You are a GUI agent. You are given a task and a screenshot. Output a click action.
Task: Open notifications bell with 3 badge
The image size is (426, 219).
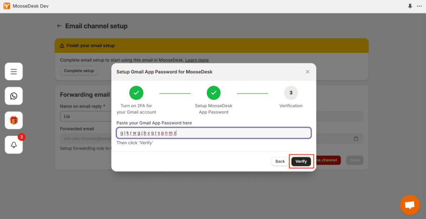(x=14, y=145)
